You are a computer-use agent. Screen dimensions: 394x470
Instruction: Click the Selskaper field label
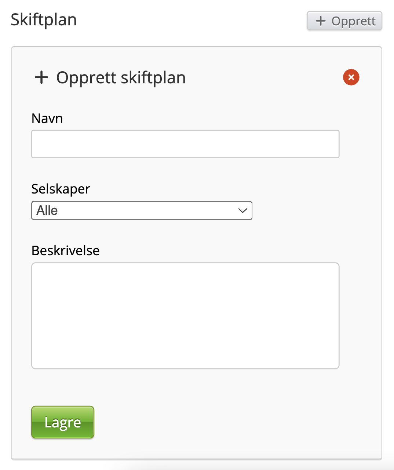click(61, 189)
